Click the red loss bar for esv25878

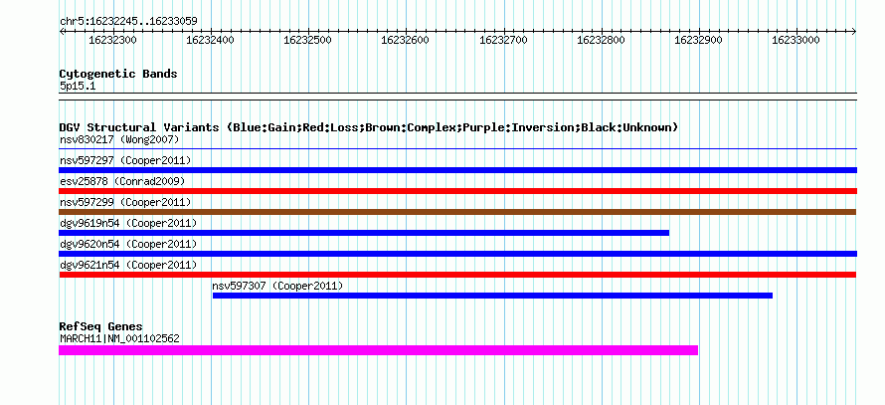point(457,191)
